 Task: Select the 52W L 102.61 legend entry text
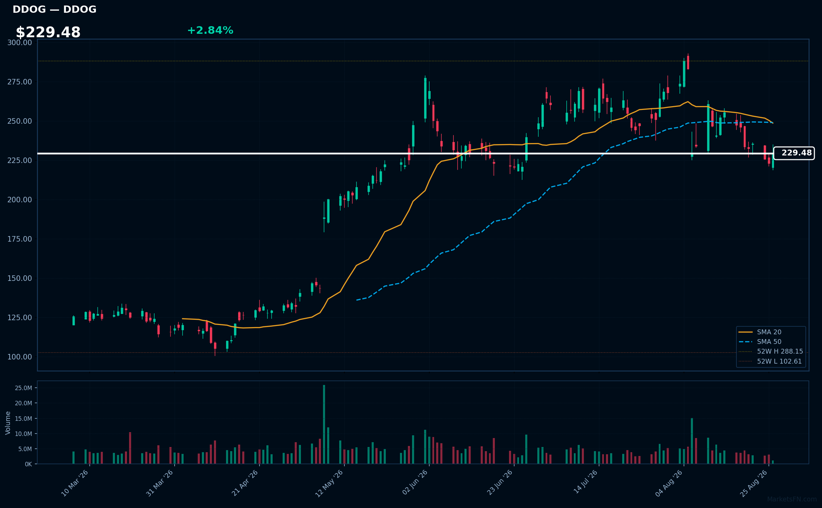coord(779,361)
